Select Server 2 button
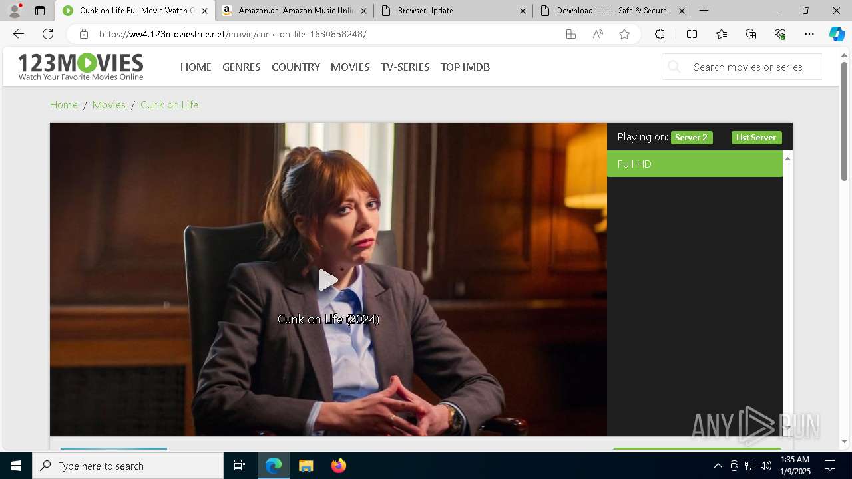 692,138
